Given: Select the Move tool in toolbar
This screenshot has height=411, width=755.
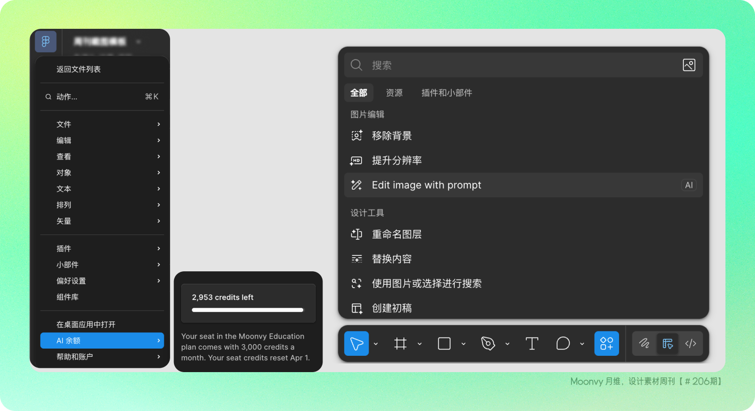Looking at the screenshot, I should pyautogui.click(x=356, y=344).
